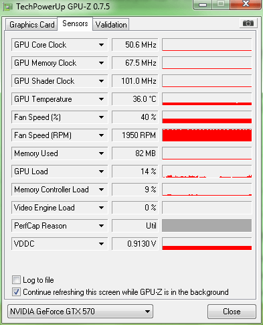Screen dimensions: 263x325
Task: Open the NVIDIA GeForce GTX 570 selector
Action: point(80,311)
